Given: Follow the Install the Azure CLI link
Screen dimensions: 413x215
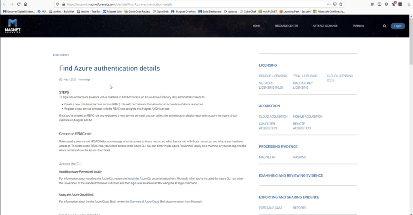Looking at the screenshot, I should tap(139, 179).
